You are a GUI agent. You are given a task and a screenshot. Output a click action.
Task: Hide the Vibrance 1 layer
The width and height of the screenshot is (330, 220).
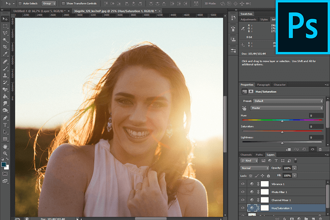point(243,184)
